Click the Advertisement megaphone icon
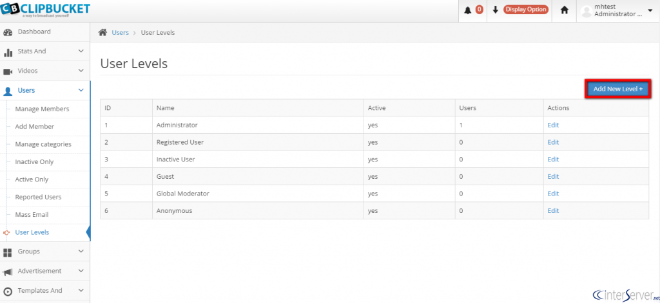The width and height of the screenshot is (660, 303). point(8,271)
